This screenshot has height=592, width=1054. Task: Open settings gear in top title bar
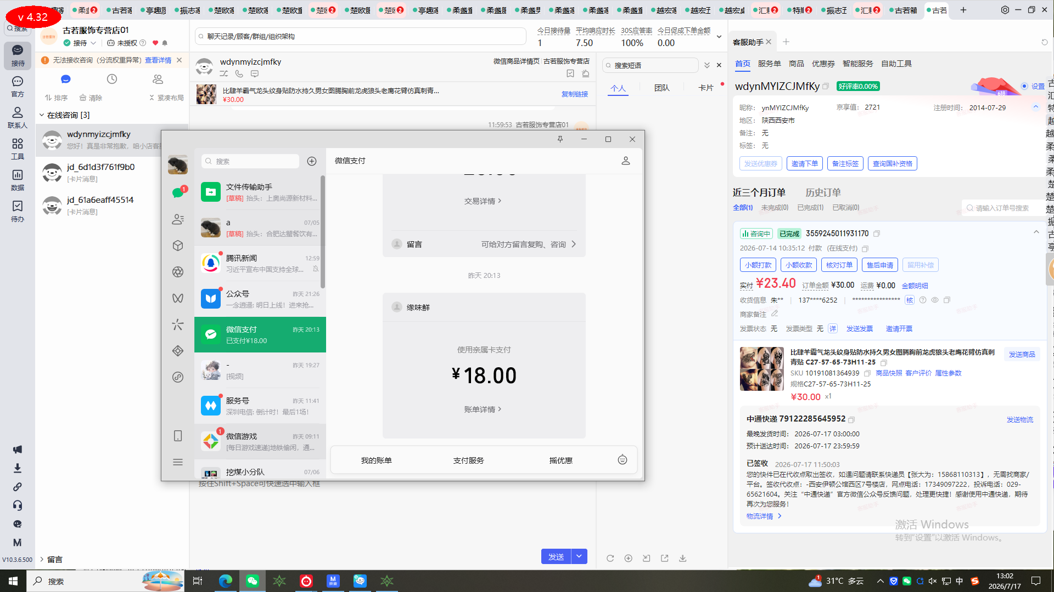point(1005,10)
